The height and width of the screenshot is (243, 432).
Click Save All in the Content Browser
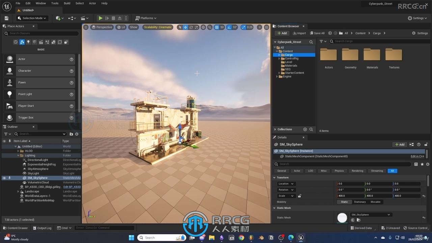tap(317, 33)
